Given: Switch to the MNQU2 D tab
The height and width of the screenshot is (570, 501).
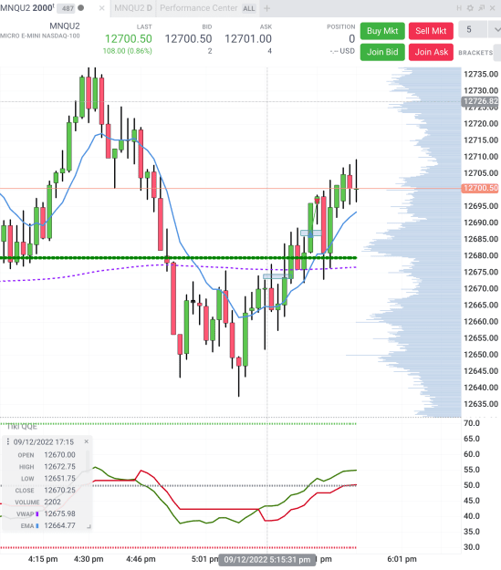Looking at the screenshot, I should [133, 8].
